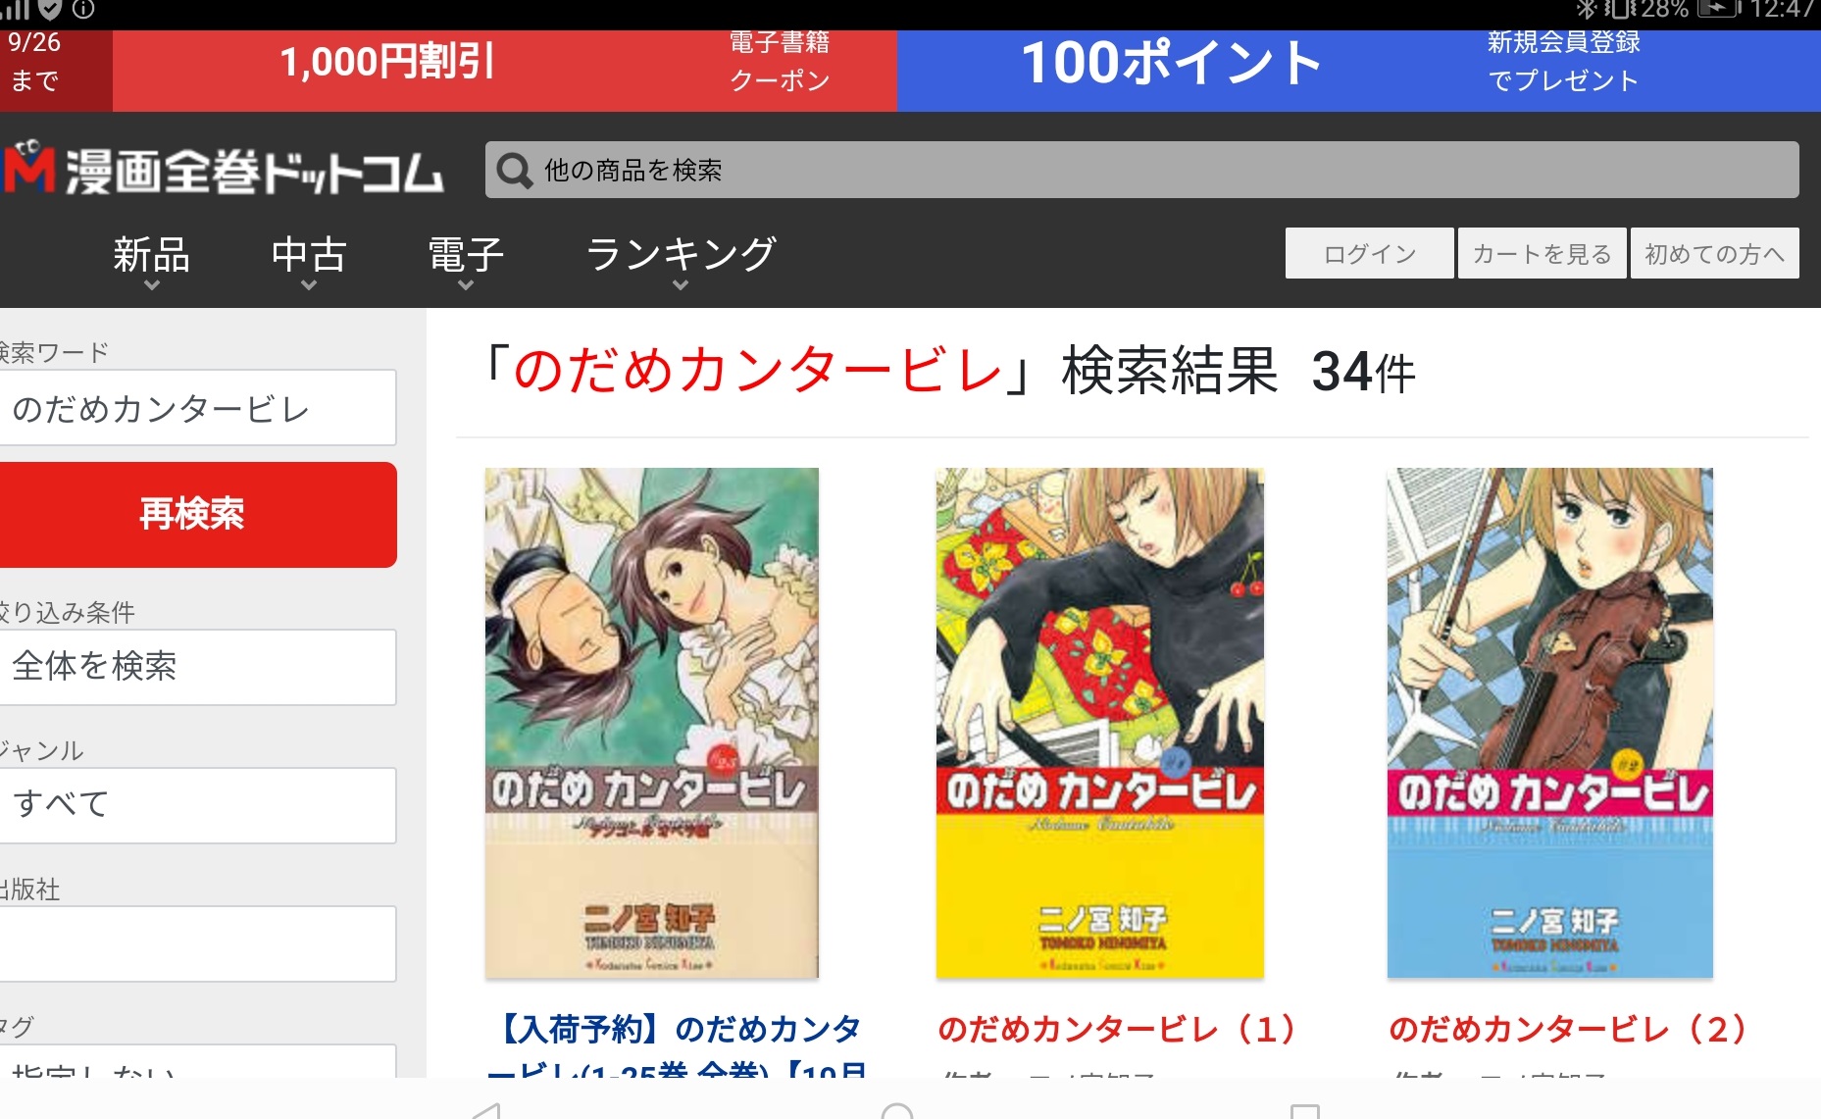Screen dimensions: 1821x1119
Task: Click the 出版社 publisher input field
Action: point(196,943)
